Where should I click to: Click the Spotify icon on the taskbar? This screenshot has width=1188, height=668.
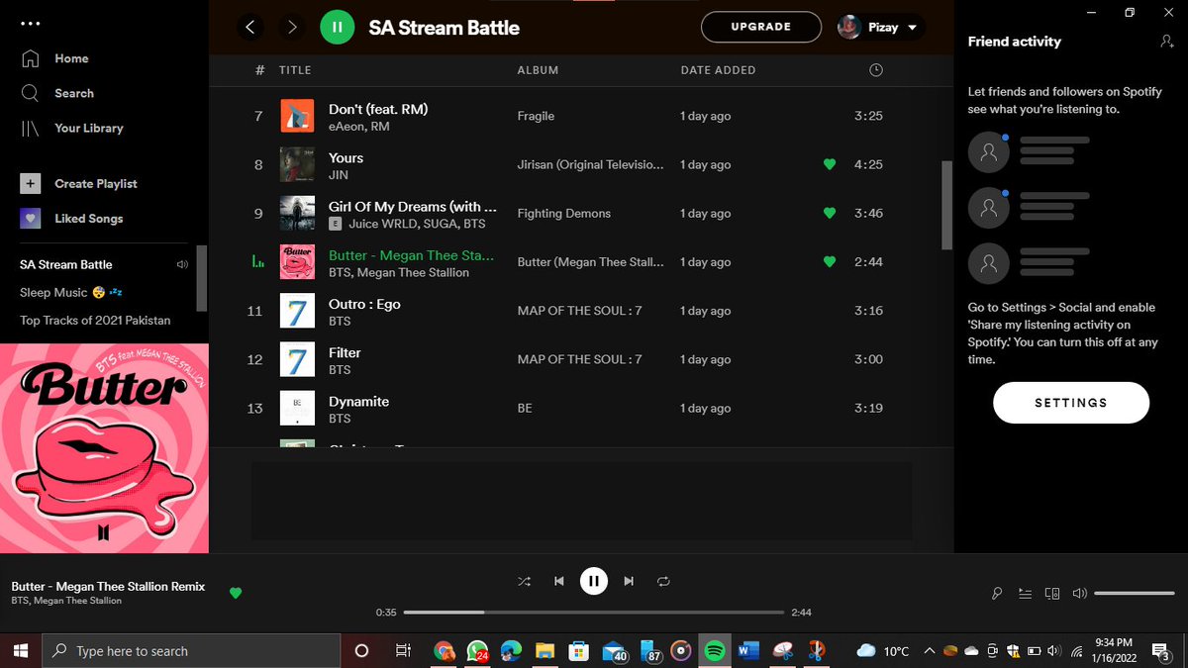click(714, 650)
